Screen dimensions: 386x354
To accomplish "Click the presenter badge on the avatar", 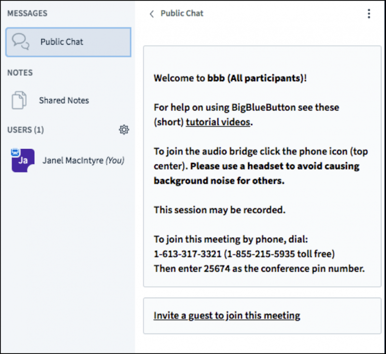I will tap(14, 152).
